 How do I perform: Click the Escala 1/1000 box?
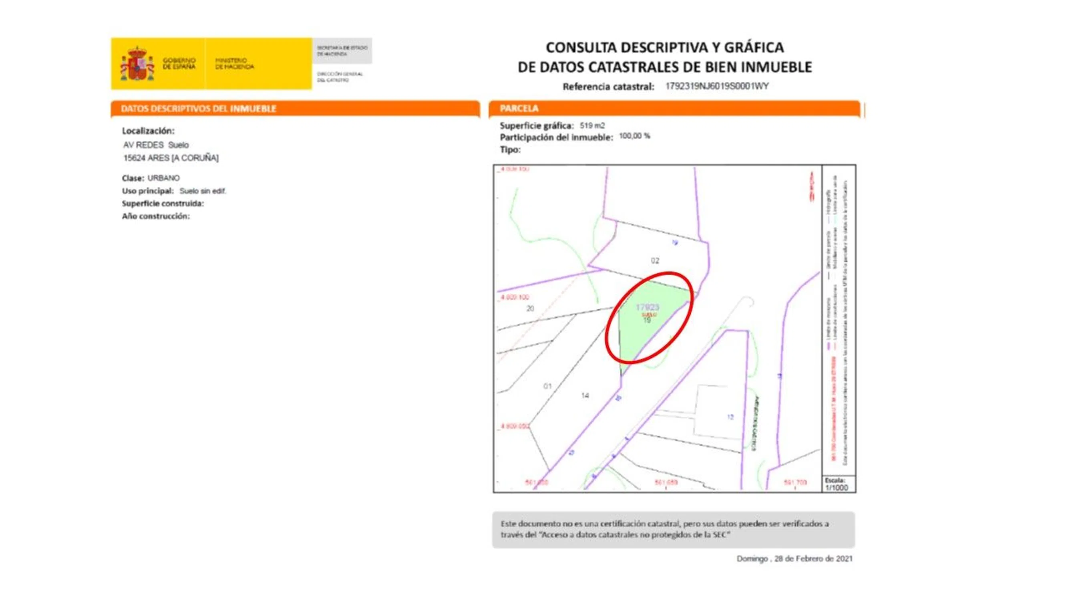[x=838, y=484]
